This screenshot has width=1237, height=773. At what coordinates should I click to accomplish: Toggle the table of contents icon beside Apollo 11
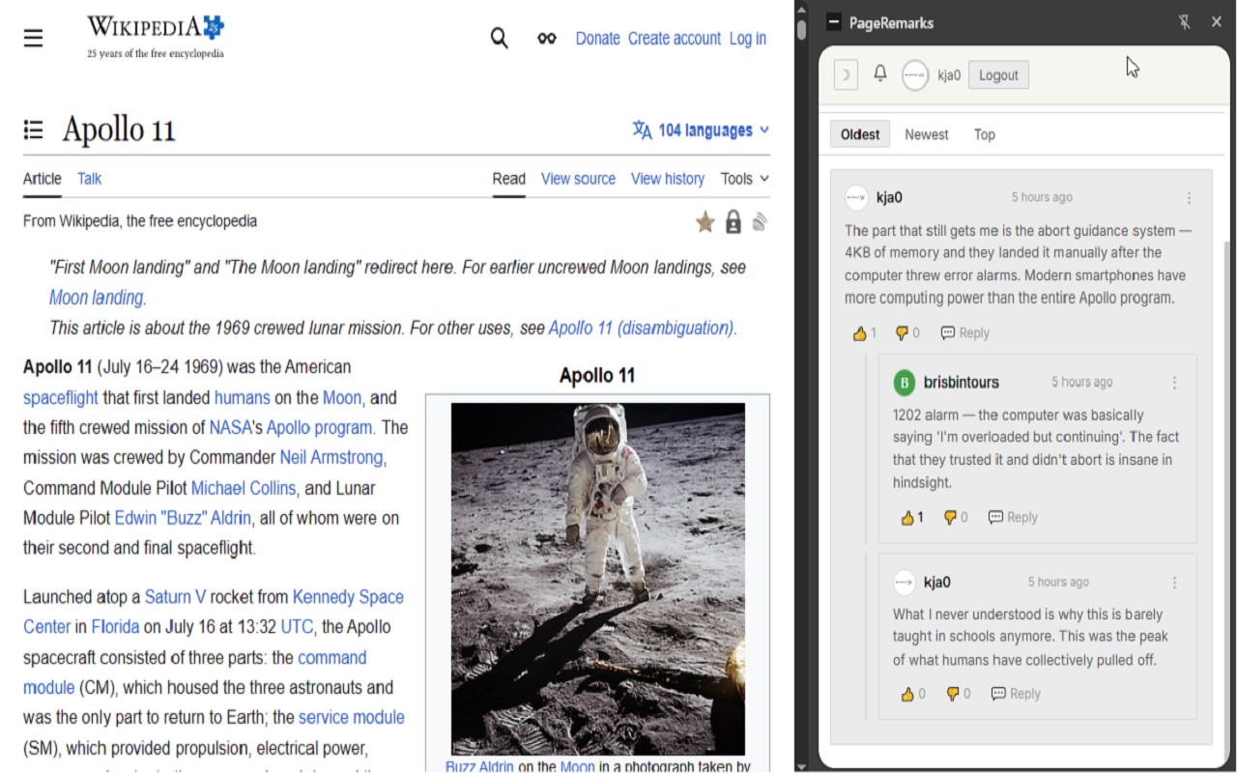pyautogui.click(x=34, y=129)
